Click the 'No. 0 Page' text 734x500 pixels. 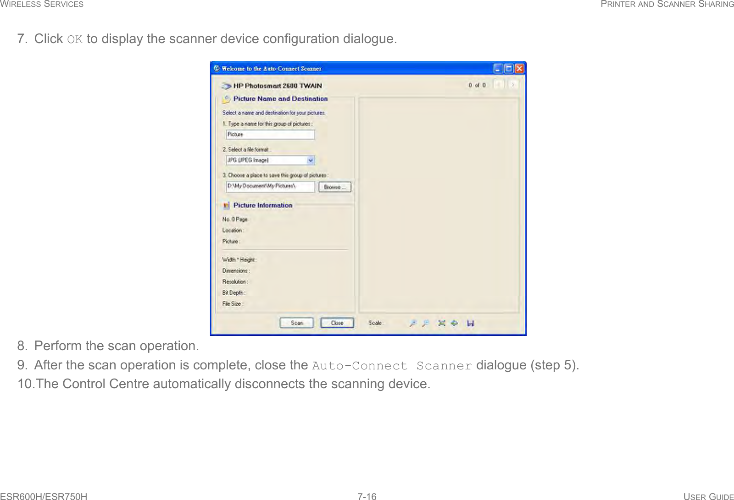coord(235,220)
